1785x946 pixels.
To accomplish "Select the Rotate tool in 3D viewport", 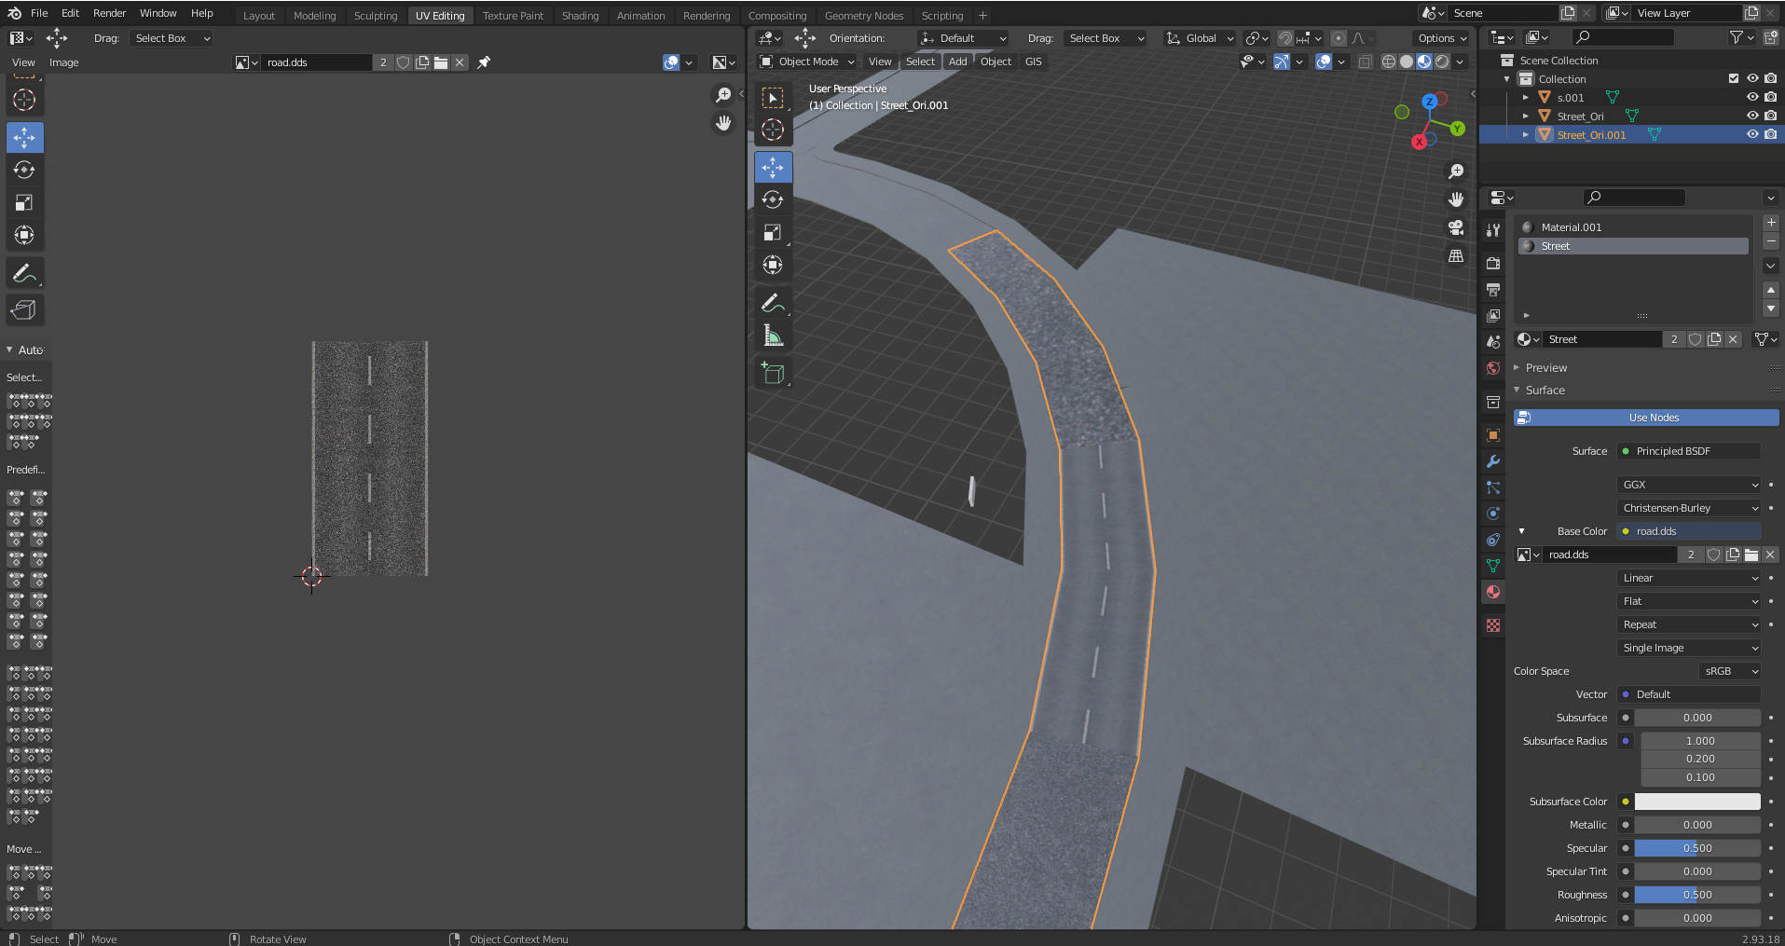I will coord(773,199).
